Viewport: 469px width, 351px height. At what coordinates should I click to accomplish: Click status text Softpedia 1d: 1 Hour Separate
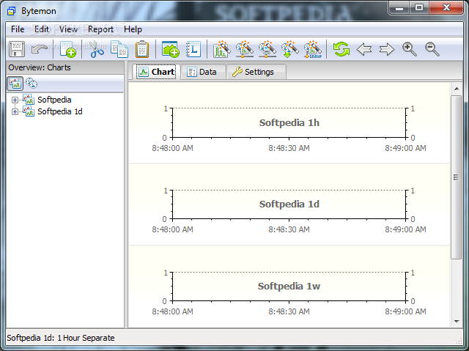(61, 338)
